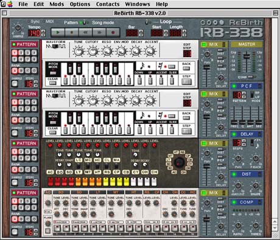Click the Reso knob on top bassline synth
Screen dimensions: 280x240
pyautogui.click(x=107, y=51)
